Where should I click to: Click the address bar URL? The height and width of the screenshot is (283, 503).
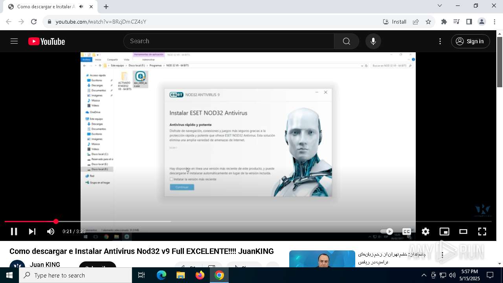tap(101, 22)
